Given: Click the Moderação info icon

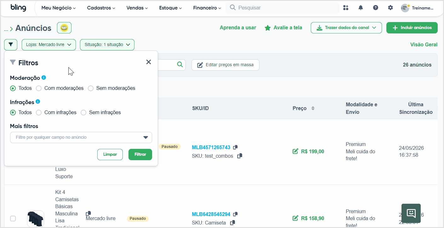Looking at the screenshot, I should tap(44, 78).
